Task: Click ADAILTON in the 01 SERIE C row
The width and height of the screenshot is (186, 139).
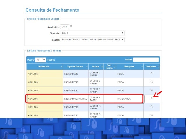Action: click(33, 74)
